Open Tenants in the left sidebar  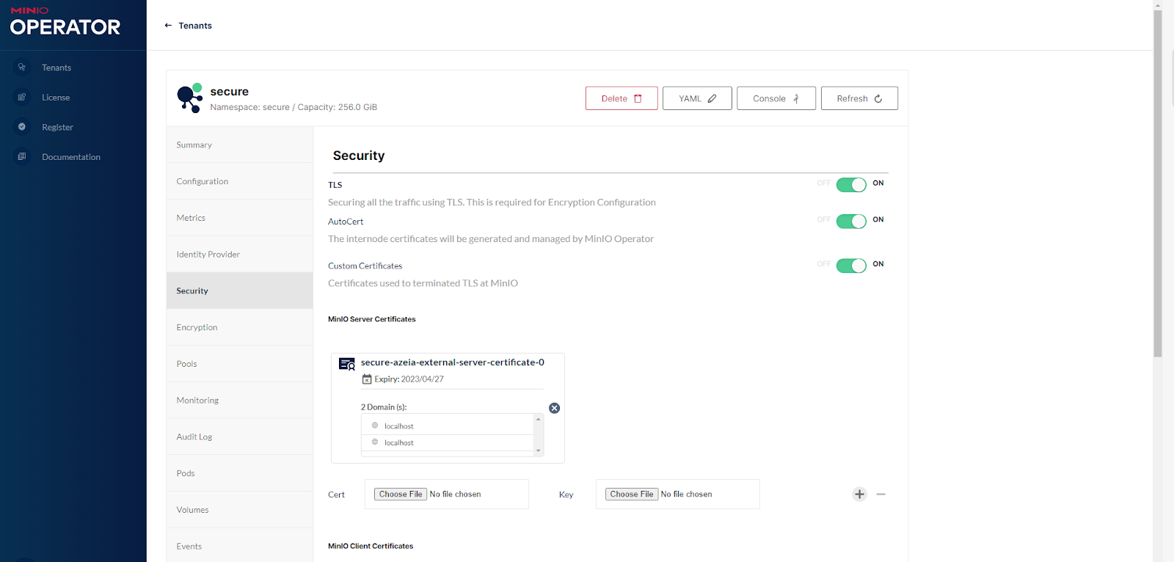(56, 67)
